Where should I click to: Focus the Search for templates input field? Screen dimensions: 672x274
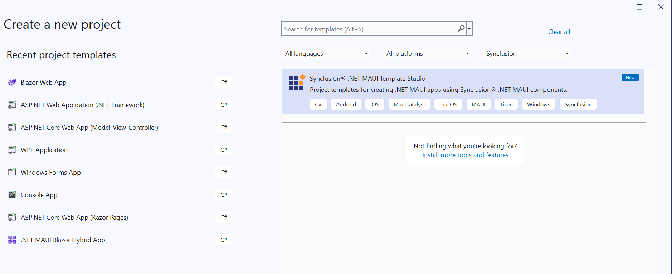point(370,29)
